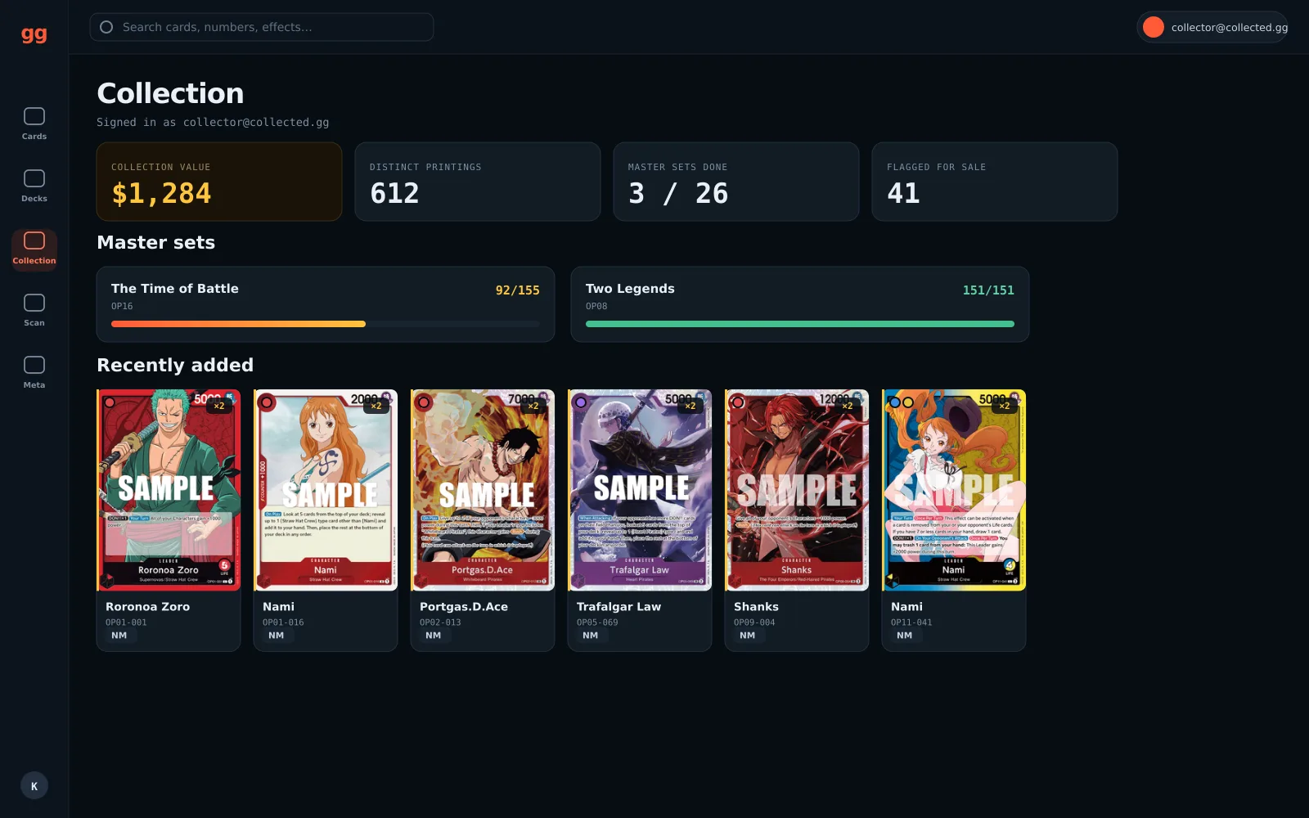Click the OP11-041 card number
The image size is (1309, 818).
[x=912, y=622]
